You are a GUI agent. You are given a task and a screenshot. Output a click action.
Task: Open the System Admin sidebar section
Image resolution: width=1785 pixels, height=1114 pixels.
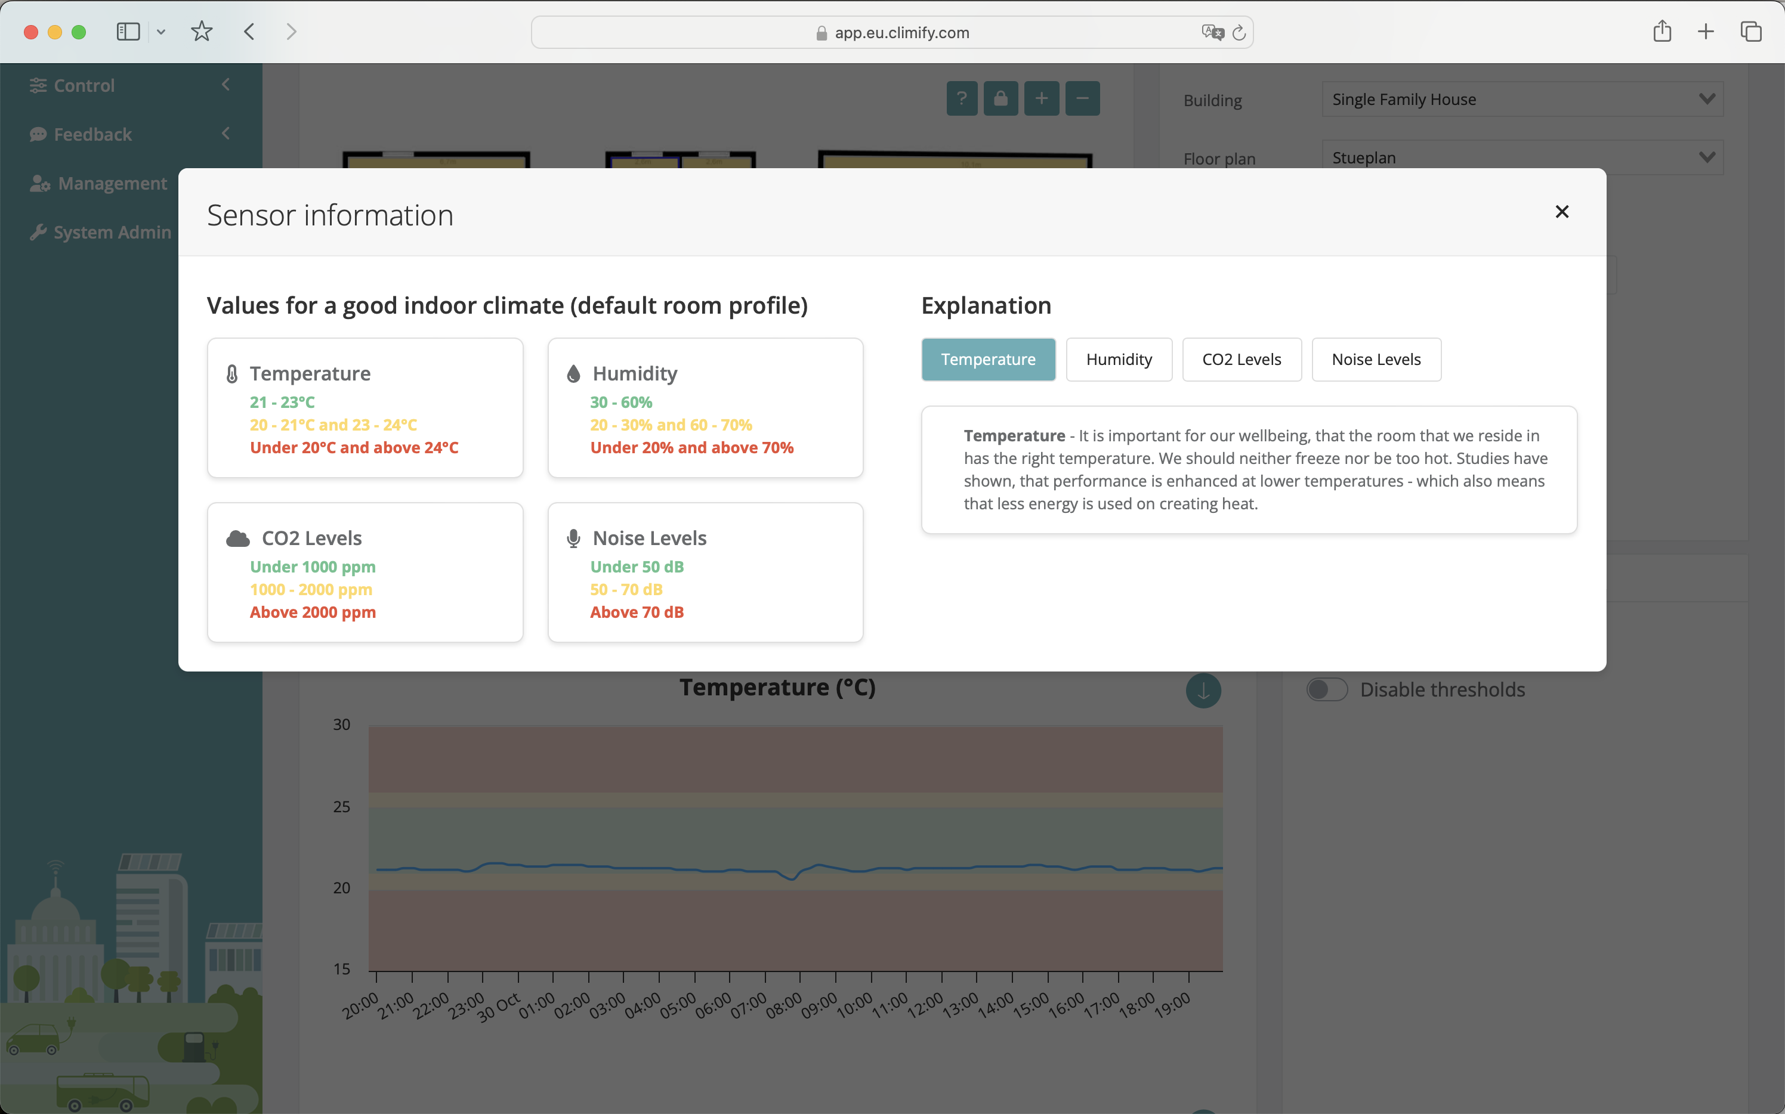[x=112, y=232]
